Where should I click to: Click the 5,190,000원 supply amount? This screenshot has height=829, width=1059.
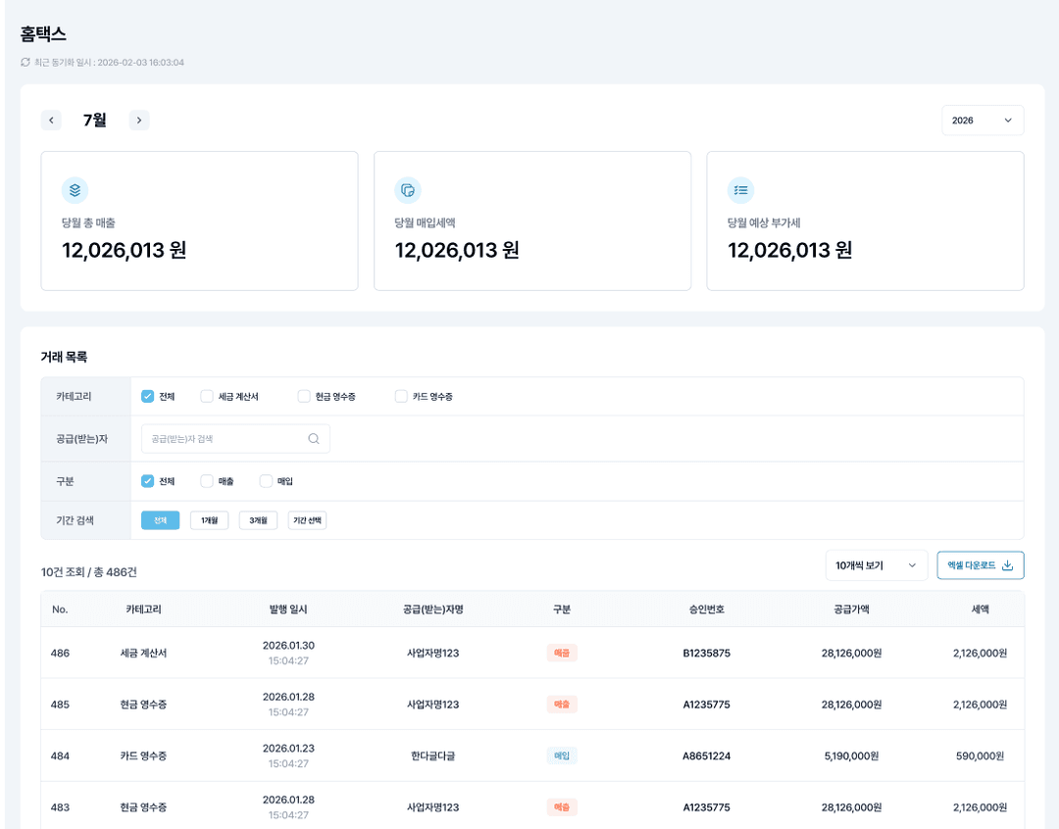[x=852, y=756]
